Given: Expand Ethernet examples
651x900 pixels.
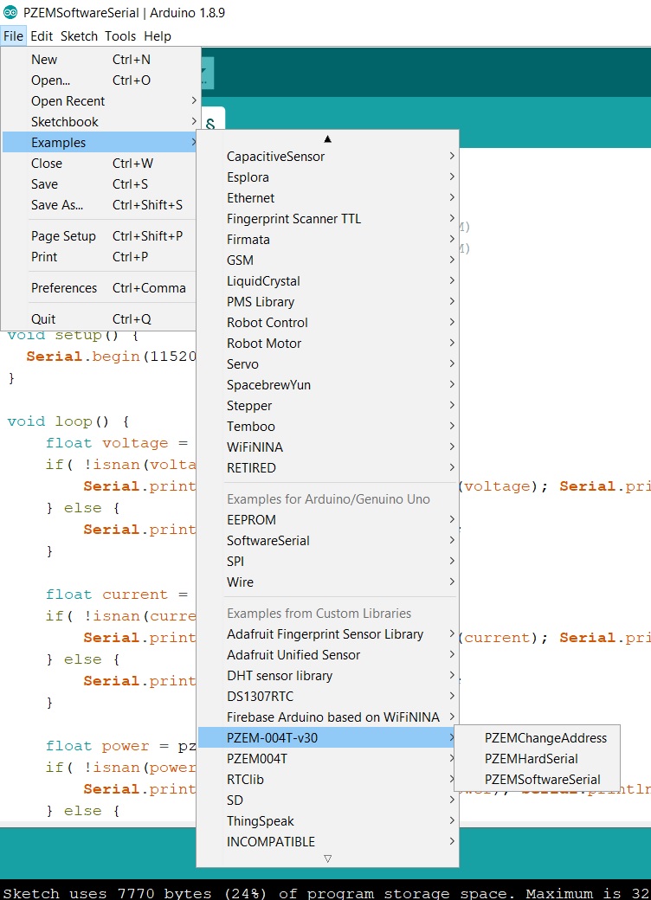Looking at the screenshot, I should 328,198.
